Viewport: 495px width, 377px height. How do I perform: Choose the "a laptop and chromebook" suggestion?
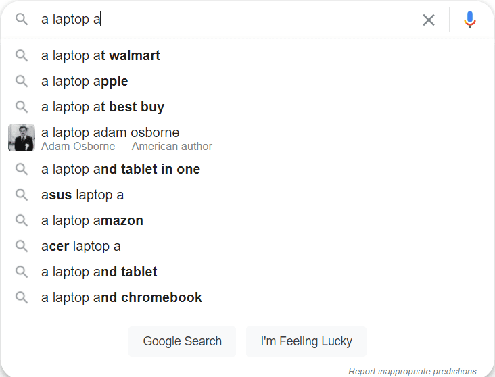121,297
